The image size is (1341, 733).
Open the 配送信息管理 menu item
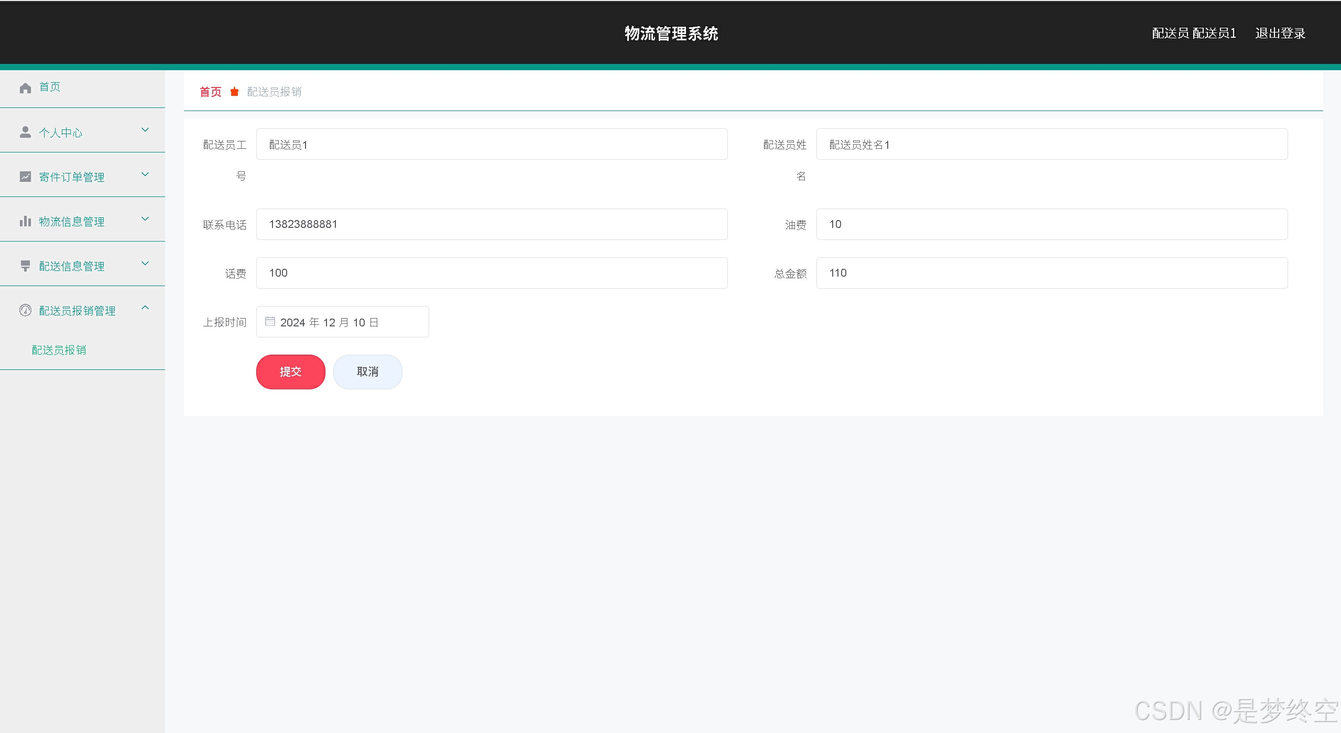coord(72,266)
